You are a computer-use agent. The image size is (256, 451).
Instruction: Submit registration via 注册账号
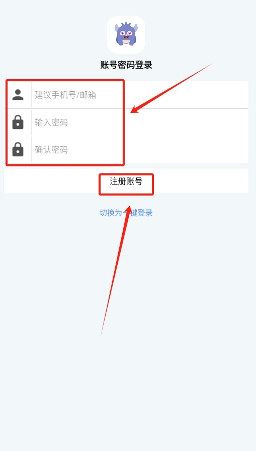pyautogui.click(x=126, y=181)
